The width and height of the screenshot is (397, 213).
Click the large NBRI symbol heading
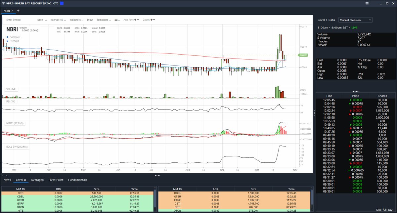coord(12,29)
